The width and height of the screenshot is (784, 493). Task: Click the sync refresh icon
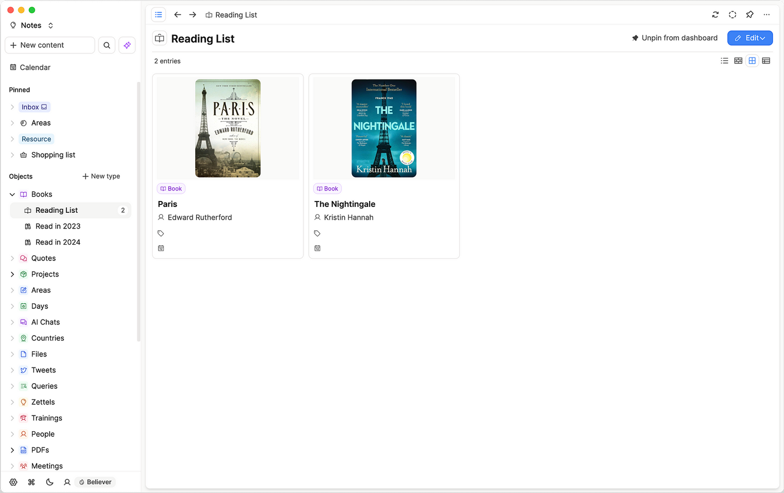pyautogui.click(x=715, y=14)
